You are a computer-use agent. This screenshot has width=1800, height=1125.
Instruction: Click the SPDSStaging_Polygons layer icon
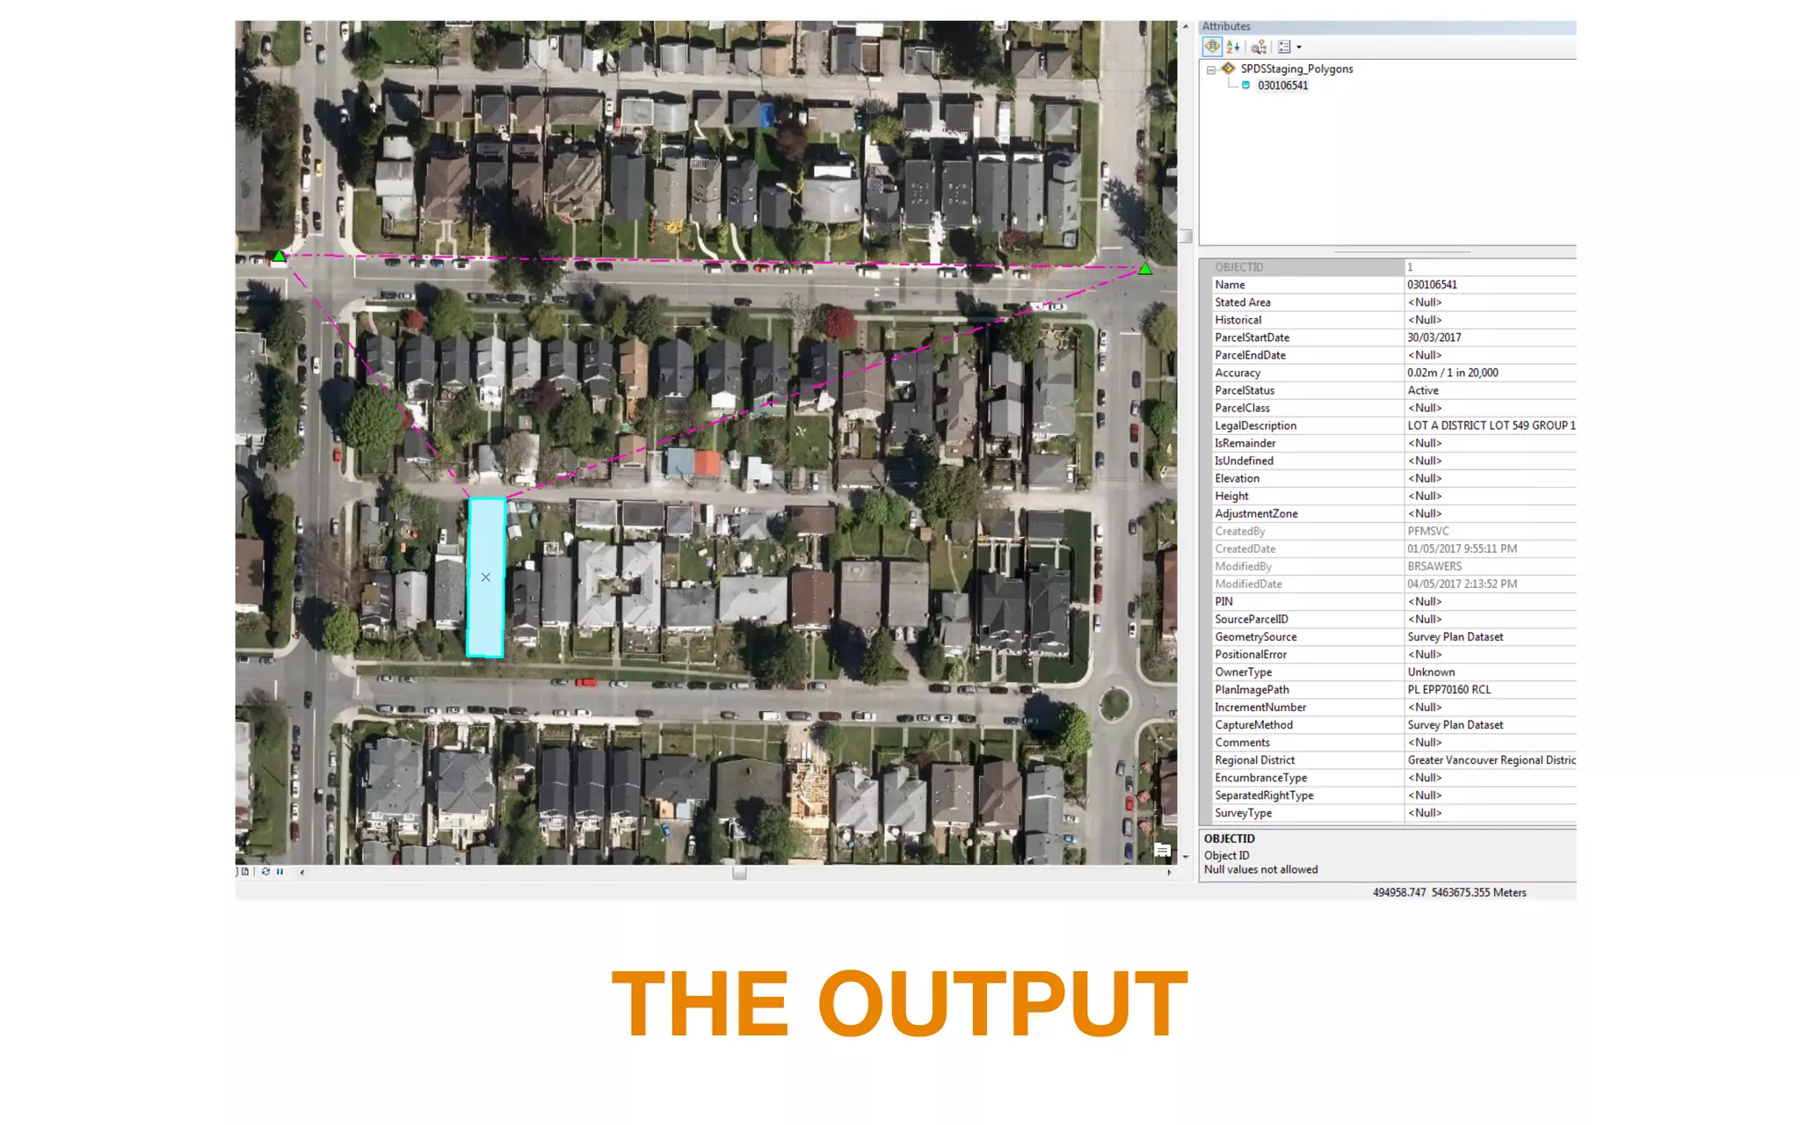point(1229,69)
